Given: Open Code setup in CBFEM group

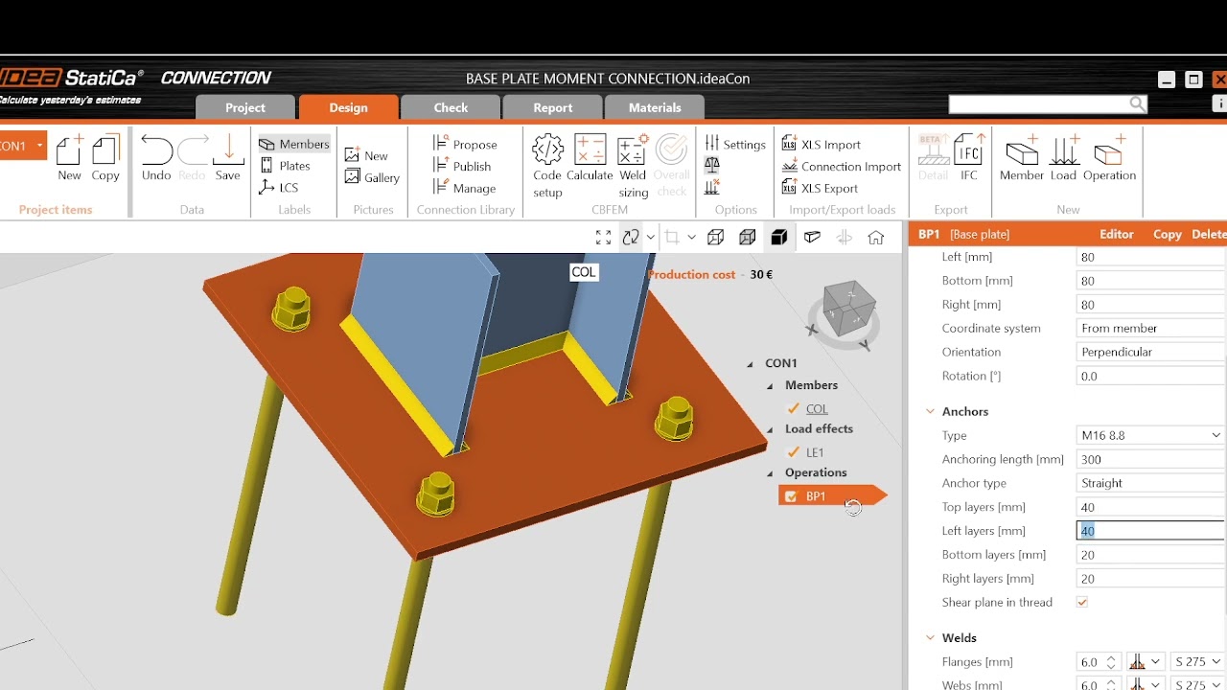Looking at the screenshot, I should pyautogui.click(x=547, y=166).
